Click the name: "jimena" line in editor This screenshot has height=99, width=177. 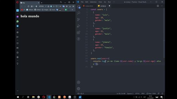(x=103, y=42)
